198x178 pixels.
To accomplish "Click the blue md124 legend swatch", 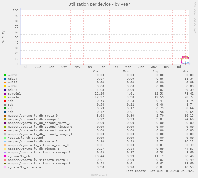I will [x=5, y=79].
